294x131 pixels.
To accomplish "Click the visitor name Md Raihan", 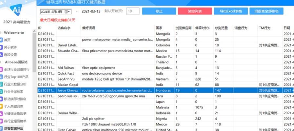I will pos(66,68).
